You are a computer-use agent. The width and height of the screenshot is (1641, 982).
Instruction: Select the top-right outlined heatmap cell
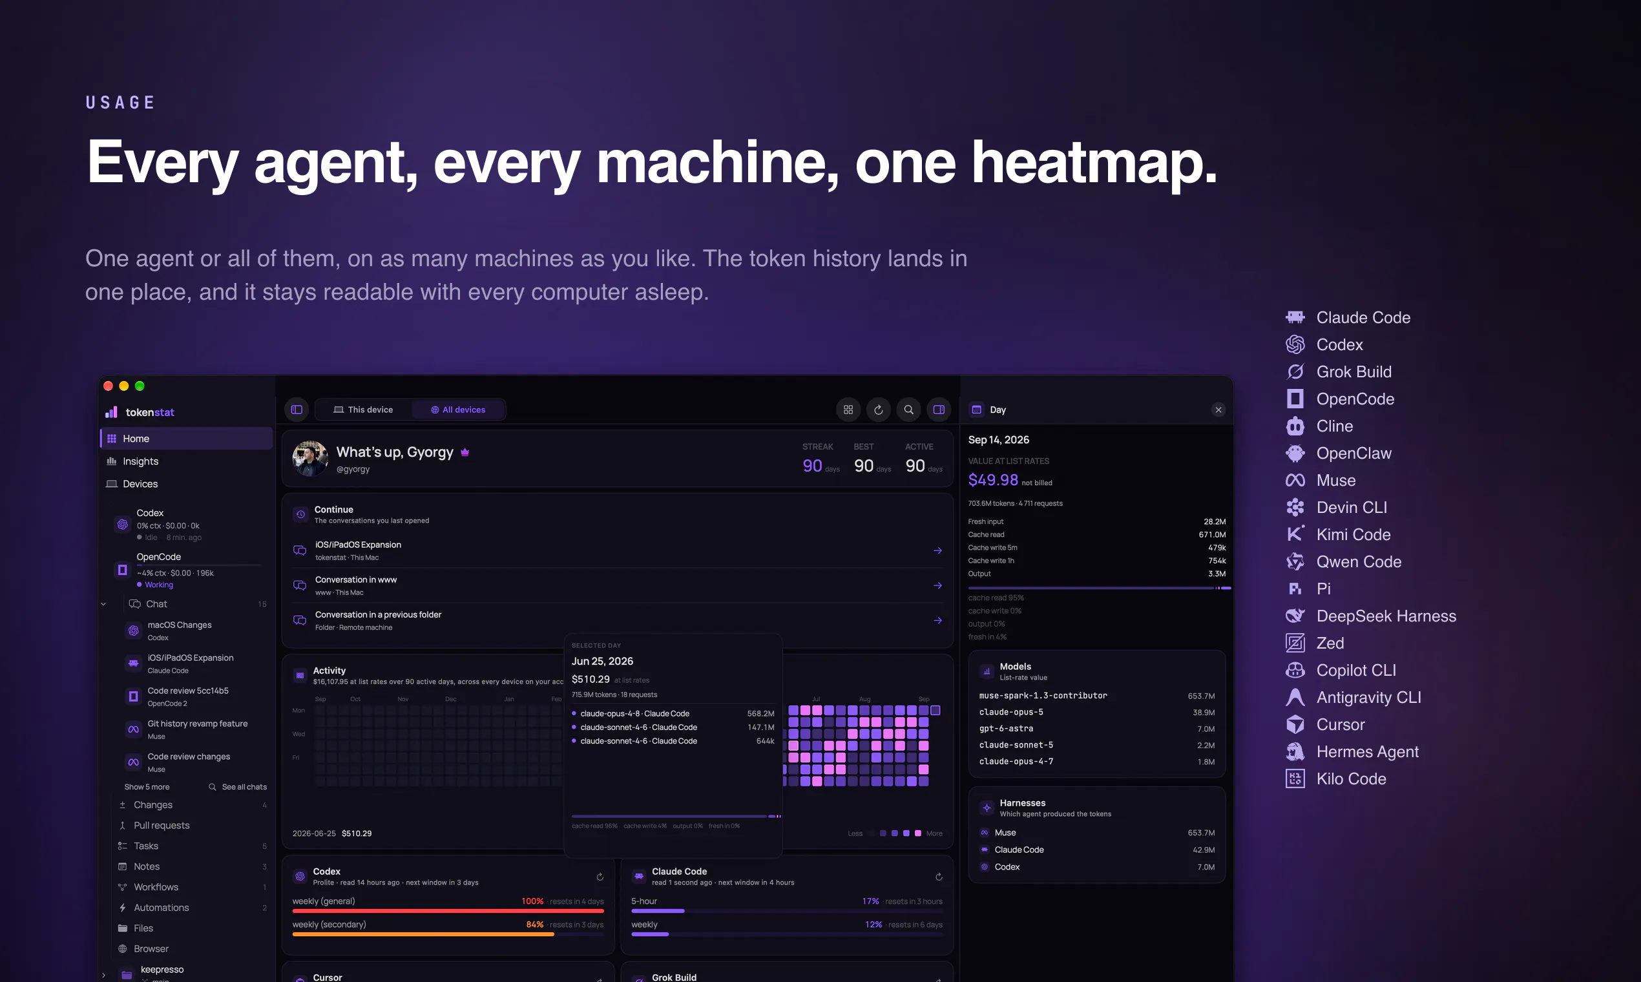[935, 710]
